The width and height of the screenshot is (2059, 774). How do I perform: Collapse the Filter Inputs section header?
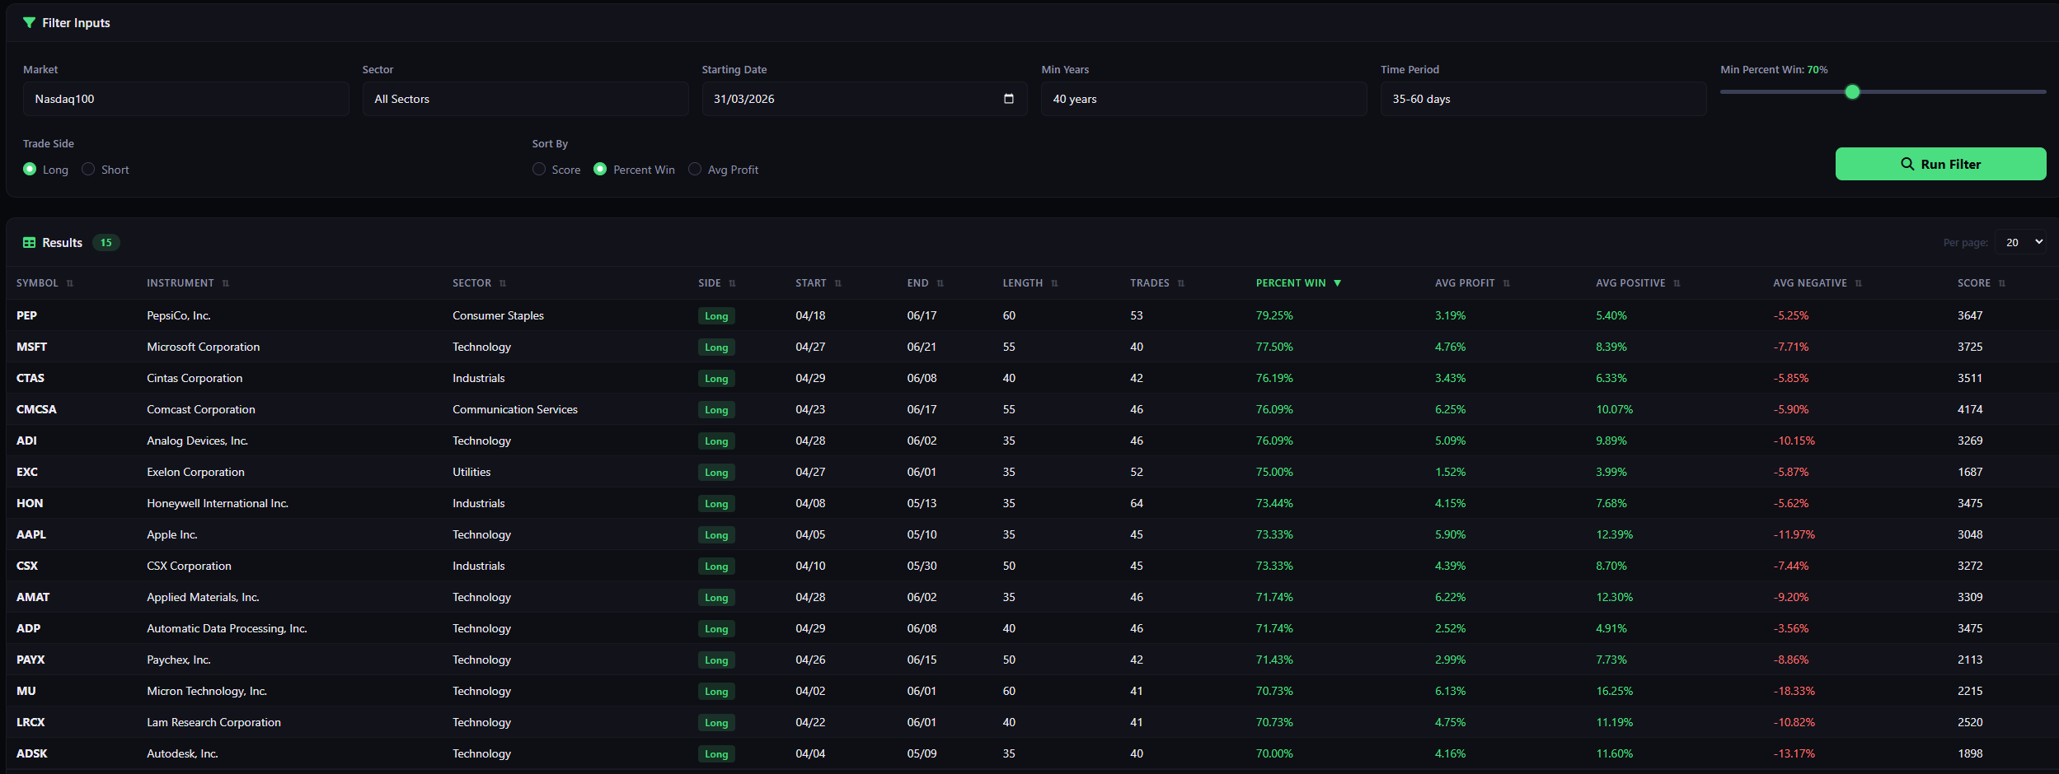point(74,23)
